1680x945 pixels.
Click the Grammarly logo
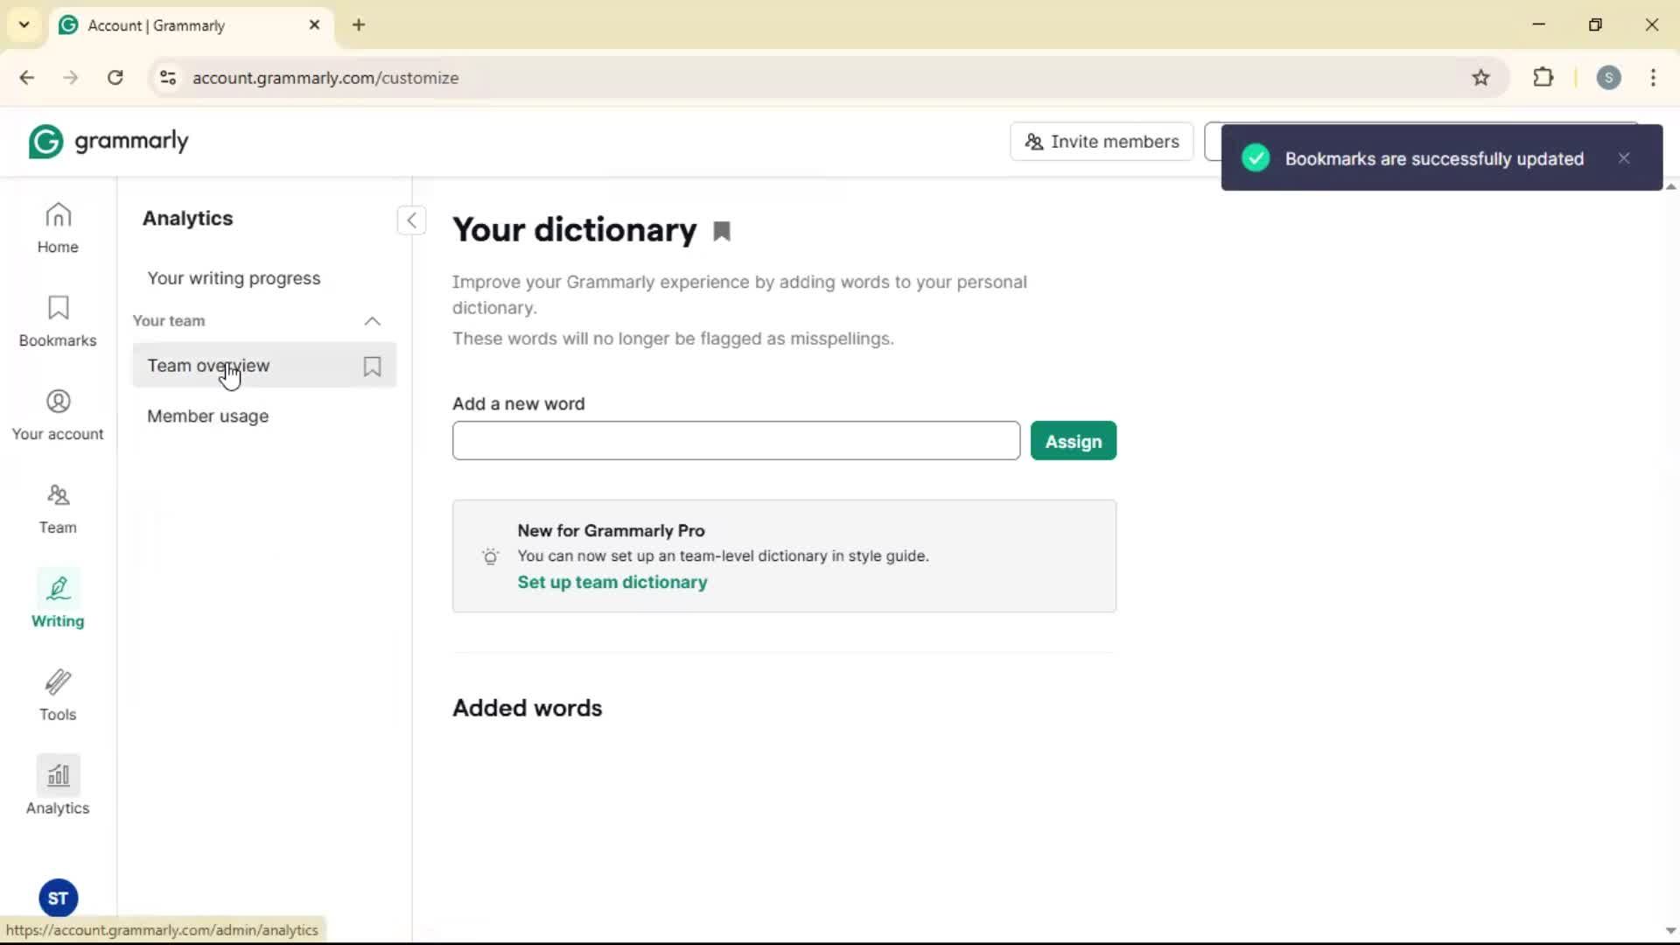point(108,142)
